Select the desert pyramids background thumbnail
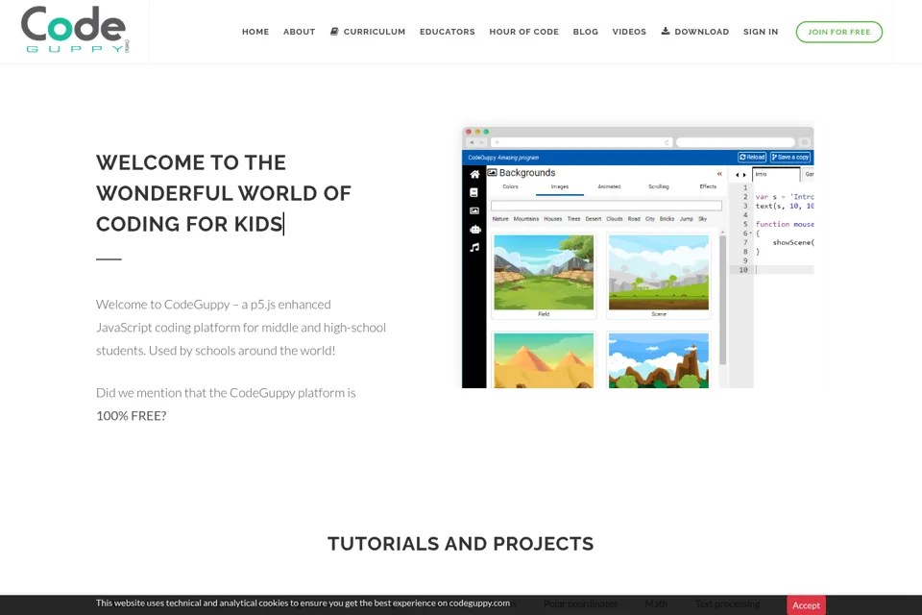Image resolution: width=922 pixels, height=615 pixels. (x=544, y=360)
